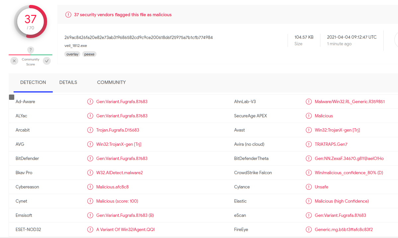Click the small gray square above Ad-Aware
Image resolution: width=398 pixels, height=238 pixels.
click(12, 97)
